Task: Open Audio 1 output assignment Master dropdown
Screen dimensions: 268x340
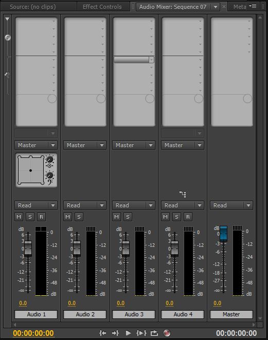Action: (x=36, y=145)
